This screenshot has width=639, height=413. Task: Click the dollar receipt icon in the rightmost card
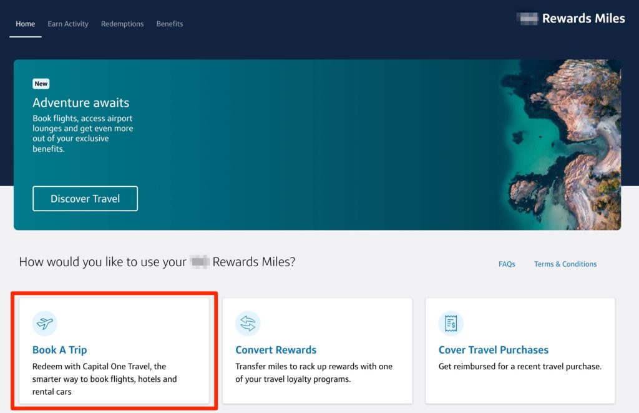[451, 323]
